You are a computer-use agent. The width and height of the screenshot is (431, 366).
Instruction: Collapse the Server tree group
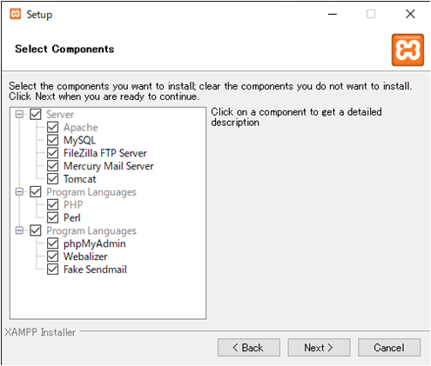[19, 114]
